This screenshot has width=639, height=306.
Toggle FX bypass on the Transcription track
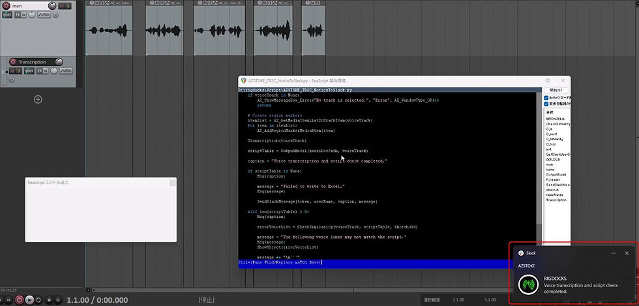[x=46, y=71]
